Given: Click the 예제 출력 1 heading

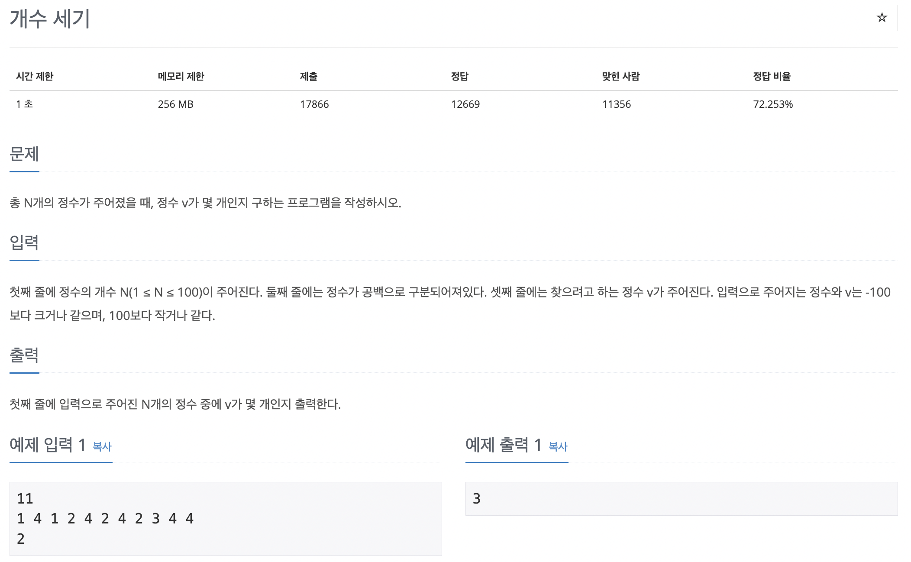Looking at the screenshot, I should [504, 445].
